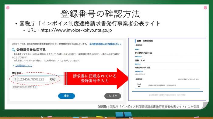Open the ご利用方法について link
The width and height of the screenshot is (213, 119).
pos(24,66)
